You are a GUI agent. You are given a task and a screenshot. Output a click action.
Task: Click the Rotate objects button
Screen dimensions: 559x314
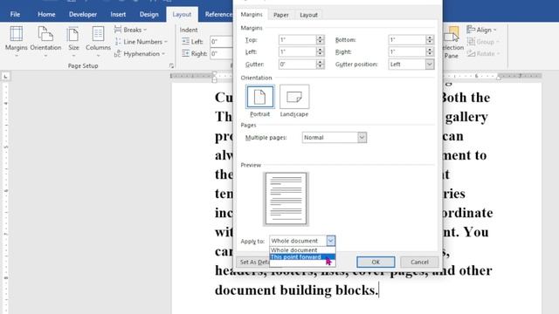483,54
